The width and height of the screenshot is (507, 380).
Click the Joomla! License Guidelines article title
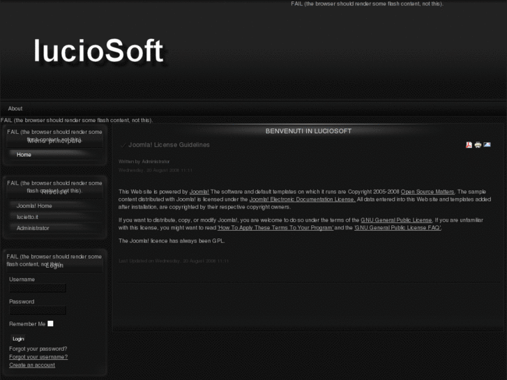(169, 145)
